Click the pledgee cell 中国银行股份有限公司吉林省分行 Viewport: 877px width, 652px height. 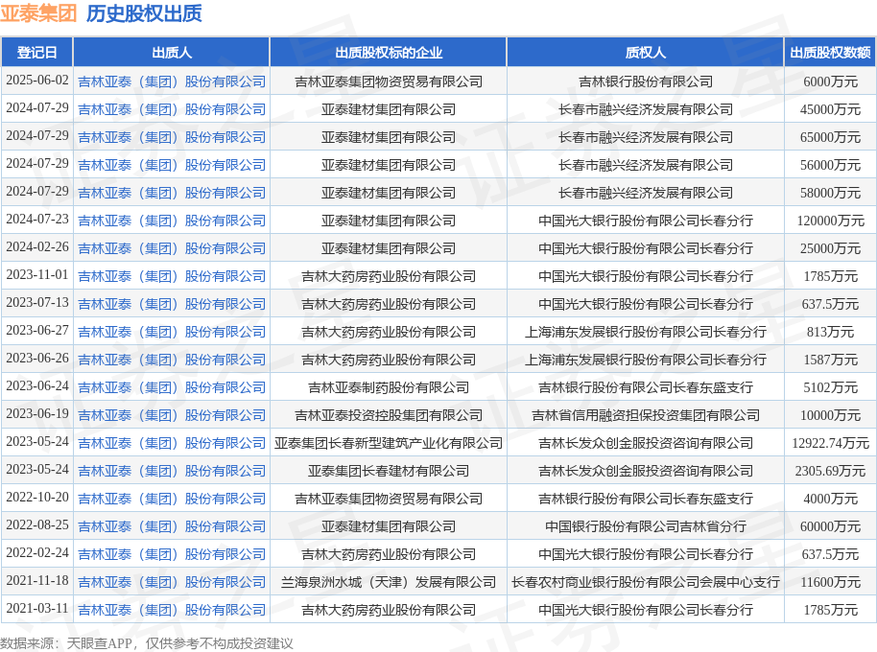[646, 526]
